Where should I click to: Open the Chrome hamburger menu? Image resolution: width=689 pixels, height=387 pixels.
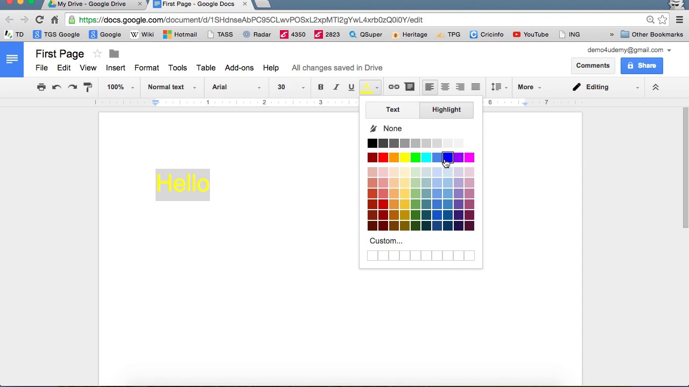click(x=679, y=20)
